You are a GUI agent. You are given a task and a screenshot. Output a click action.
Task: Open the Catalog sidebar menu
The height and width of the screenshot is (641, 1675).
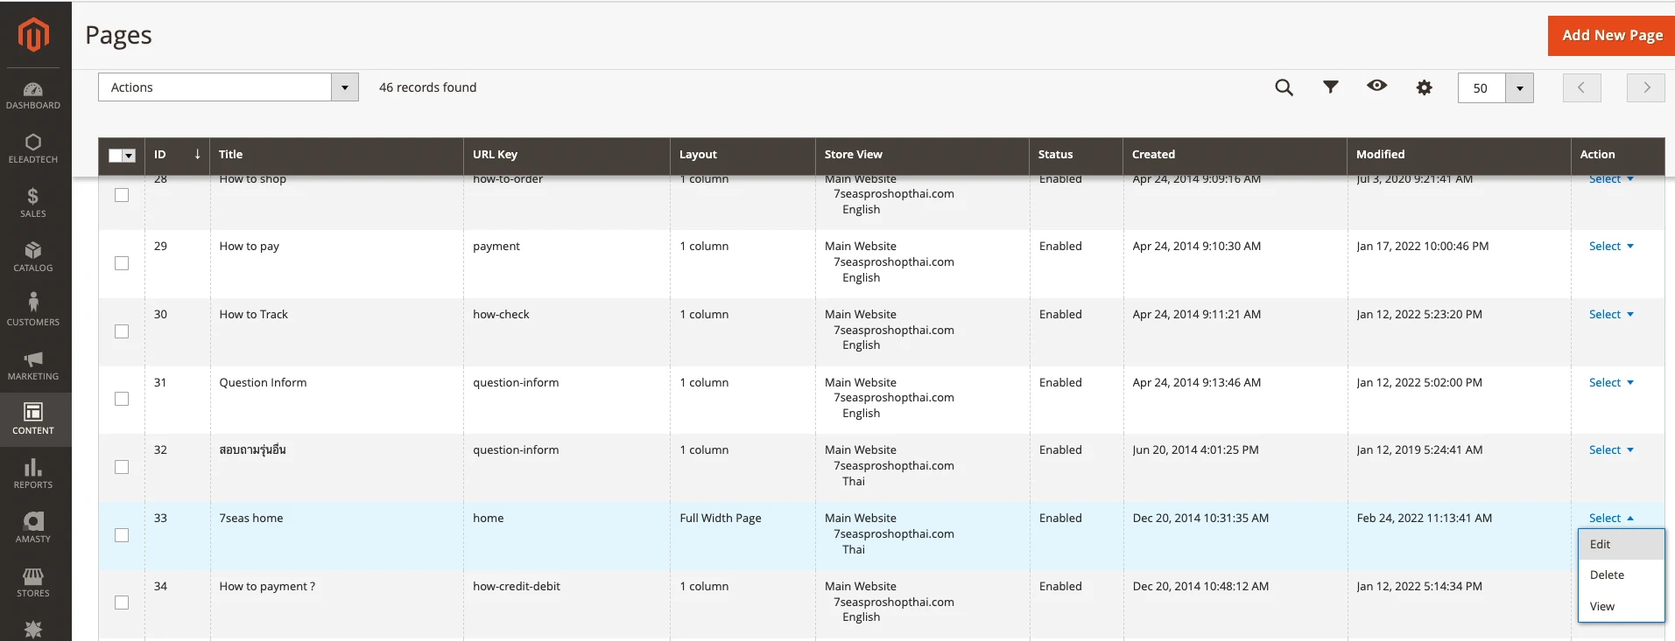pyautogui.click(x=33, y=258)
